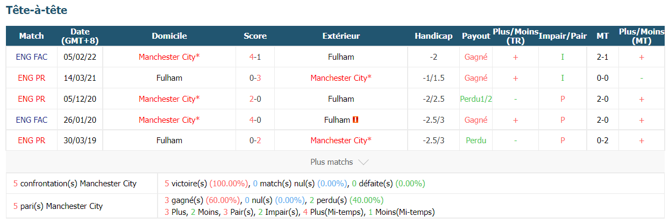Click the 2-0 score on 05/12/20
This screenshot has width=669, height=224.
coord(255,99)
